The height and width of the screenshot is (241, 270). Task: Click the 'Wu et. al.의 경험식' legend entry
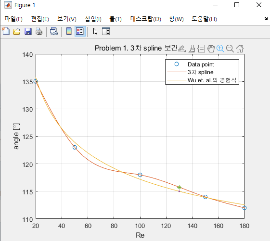click(x=212, y=80)
